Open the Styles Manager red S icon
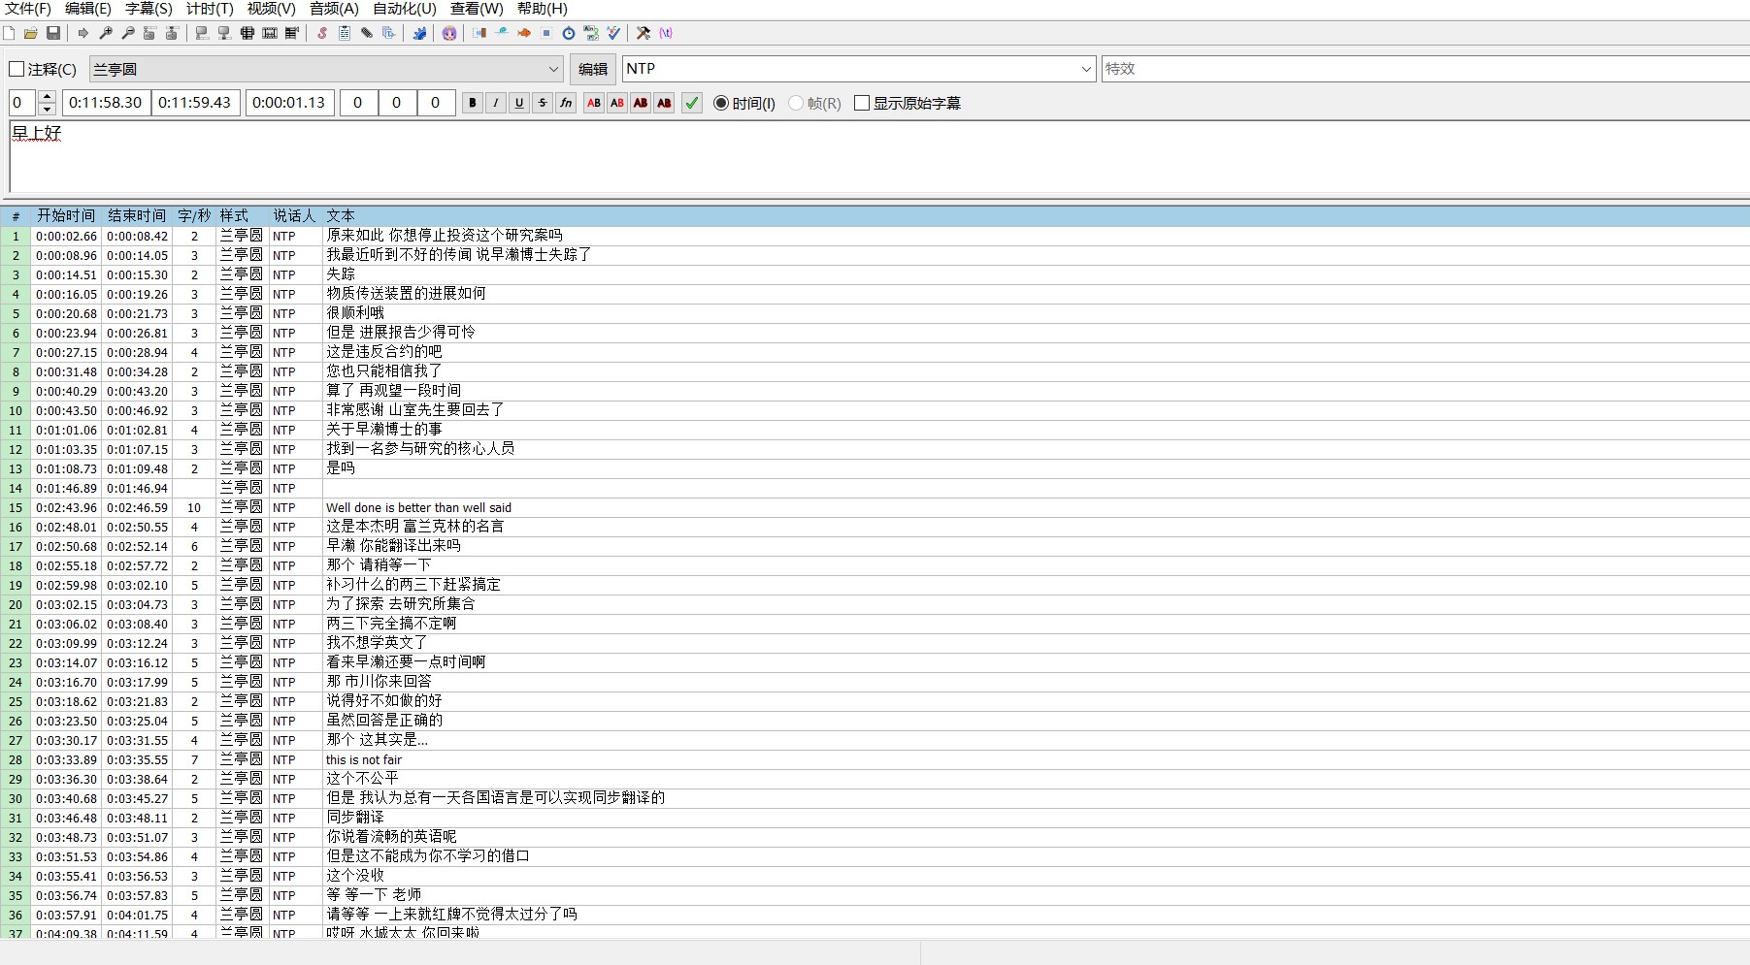This screenshot has height=965, width=1750. tap(322, 33)
